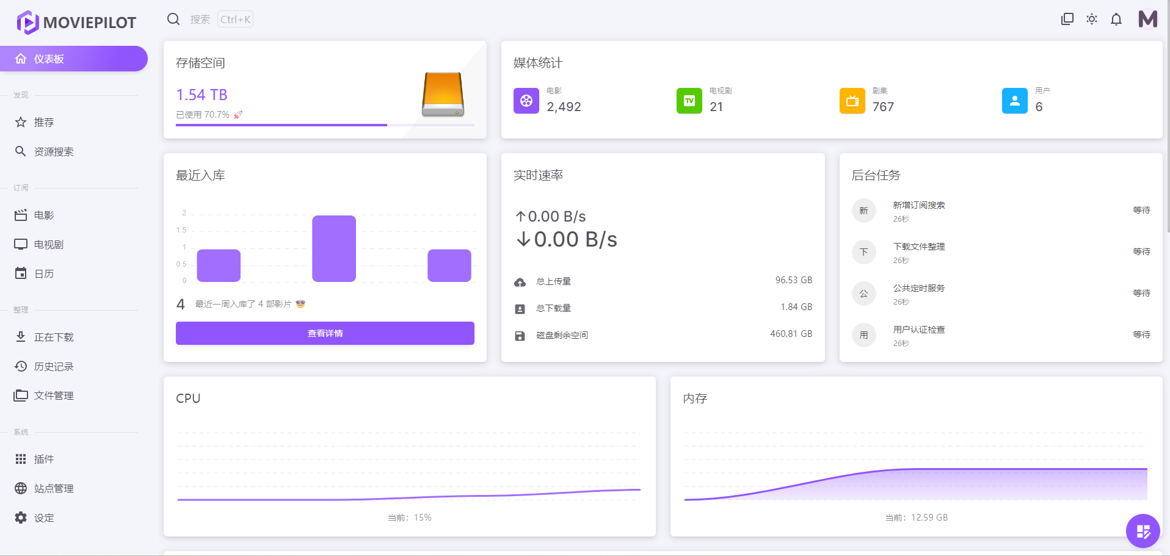Select the 公共定时服务 background task
This screenshot has width=1170, height=556.
[1001, 294]
